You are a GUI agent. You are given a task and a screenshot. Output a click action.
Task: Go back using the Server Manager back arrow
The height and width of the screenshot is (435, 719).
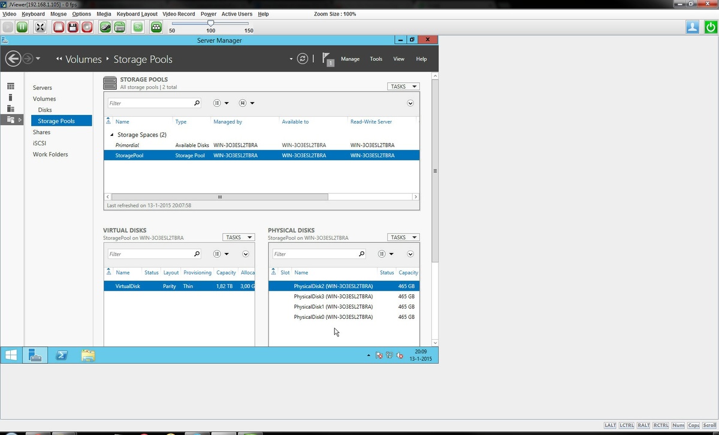13,59
